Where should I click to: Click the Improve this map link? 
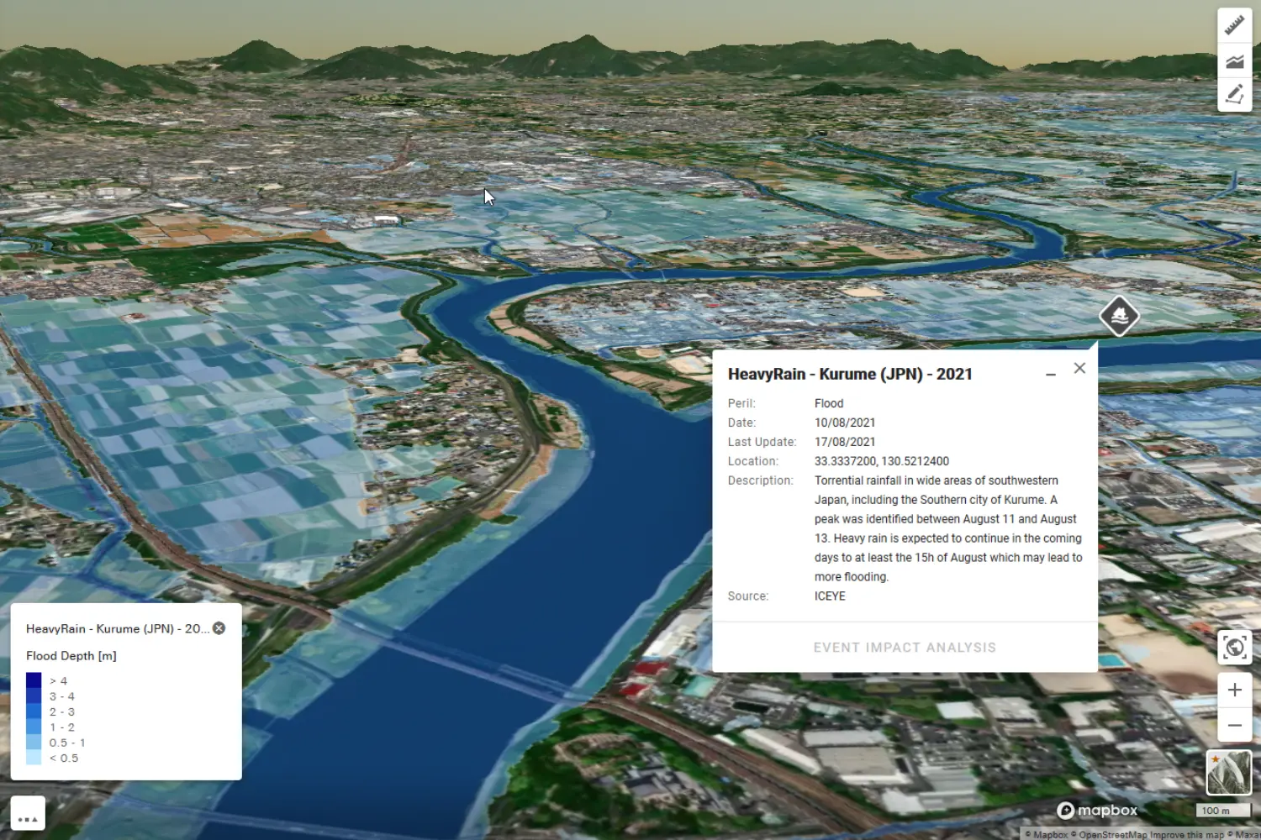point(1186,834)
